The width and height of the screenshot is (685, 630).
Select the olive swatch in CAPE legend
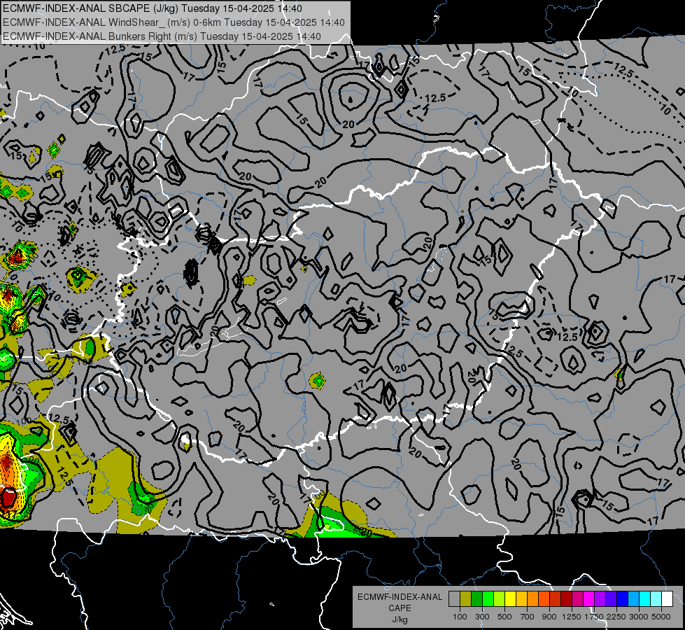tap(465, 599)
